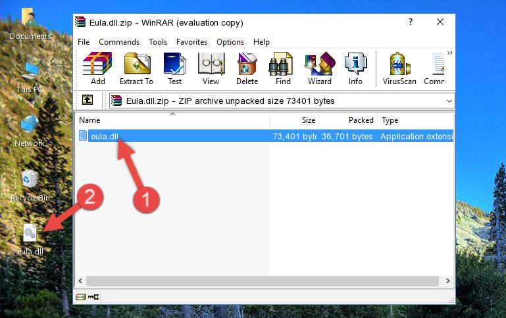Click the status bar drive icon
Screen dimensions: 506x318
(x=81, y=297)
